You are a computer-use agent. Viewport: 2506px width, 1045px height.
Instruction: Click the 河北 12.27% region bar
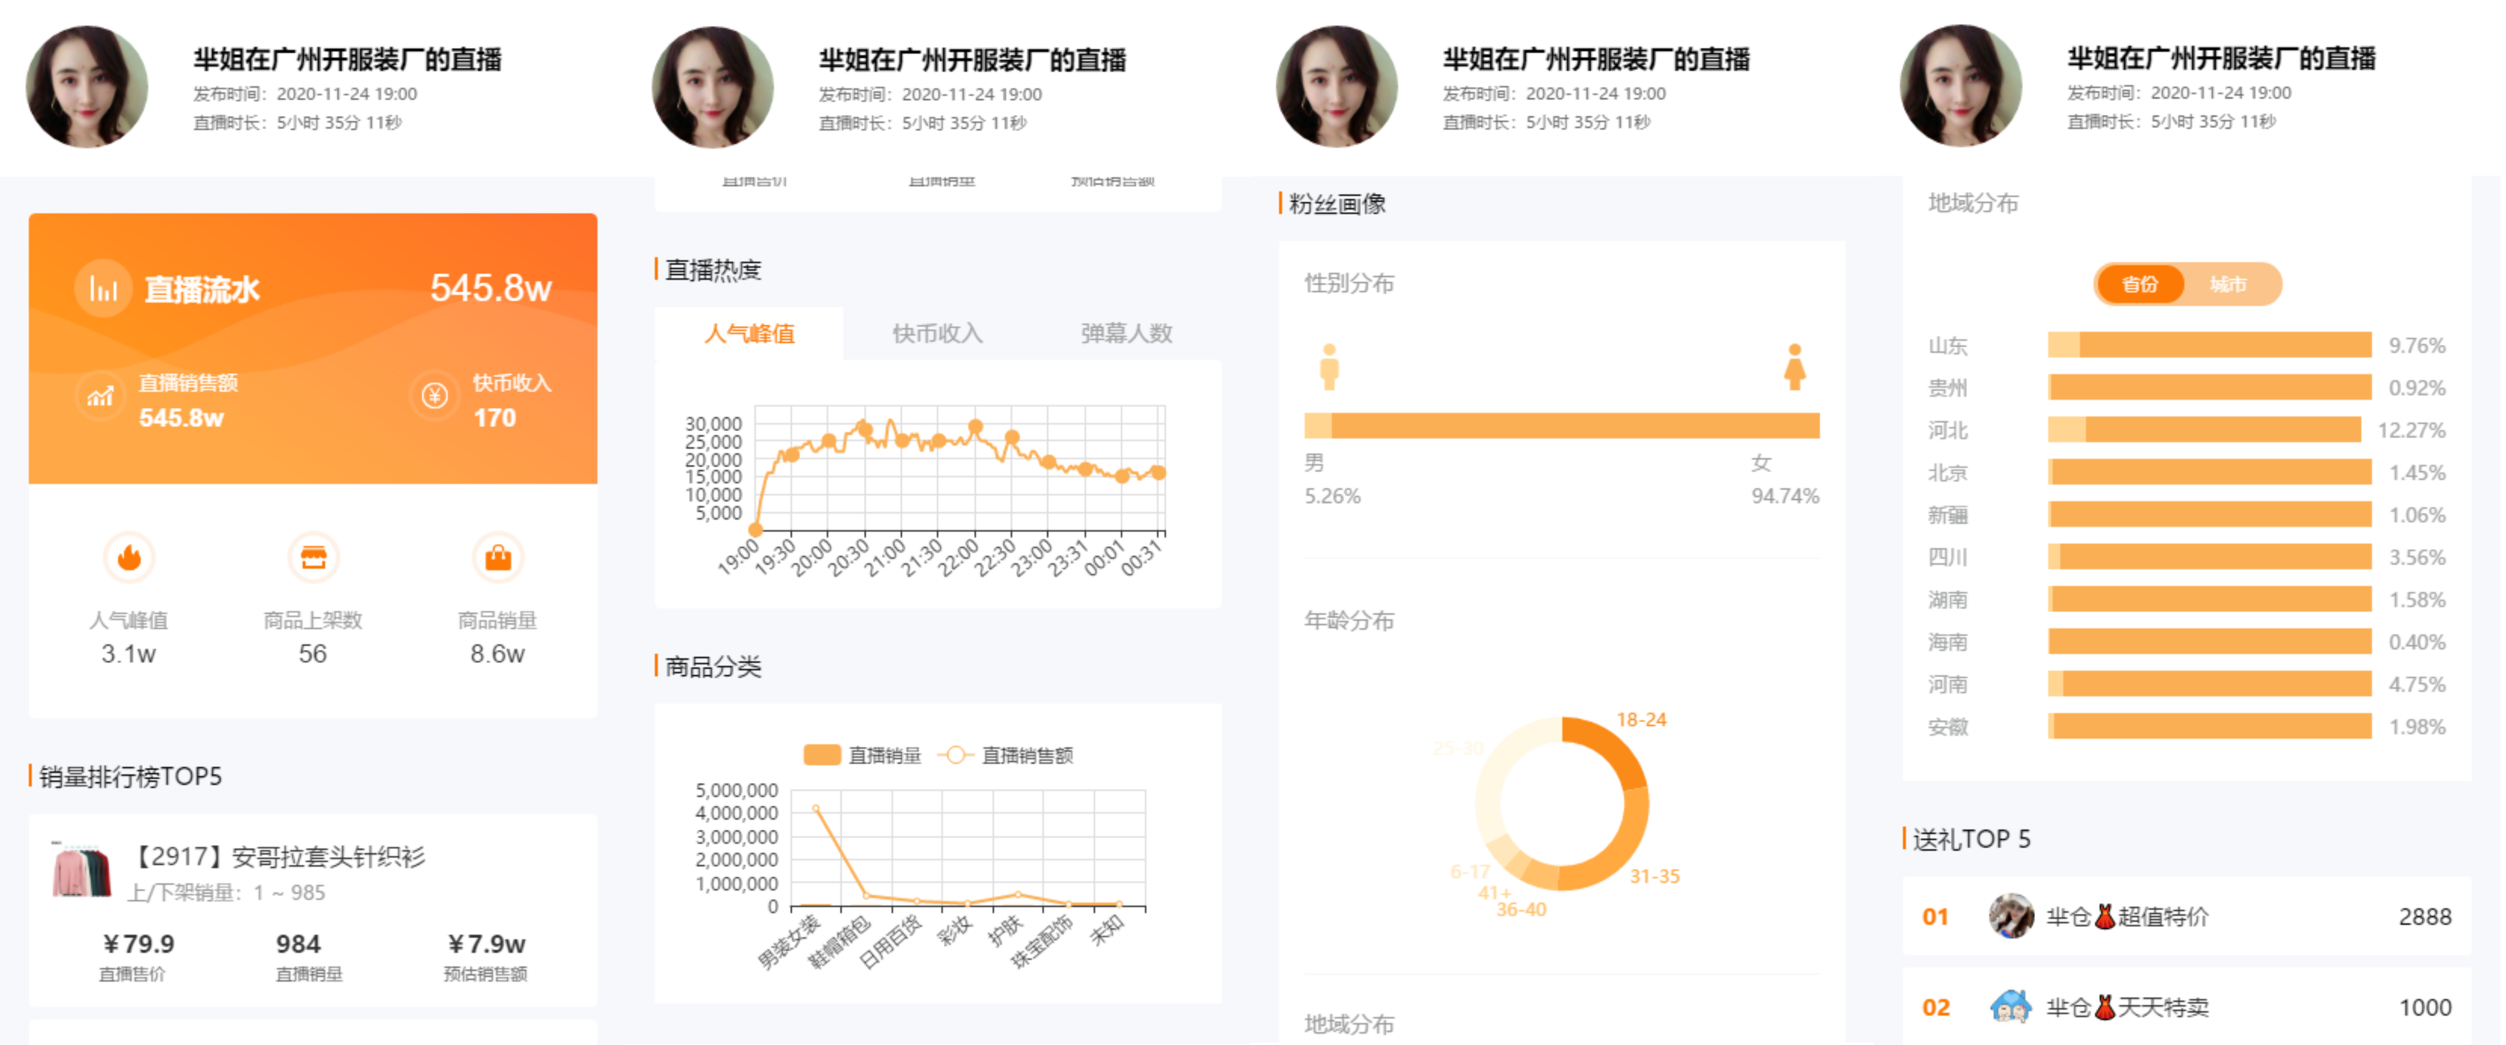(2204, 430)
